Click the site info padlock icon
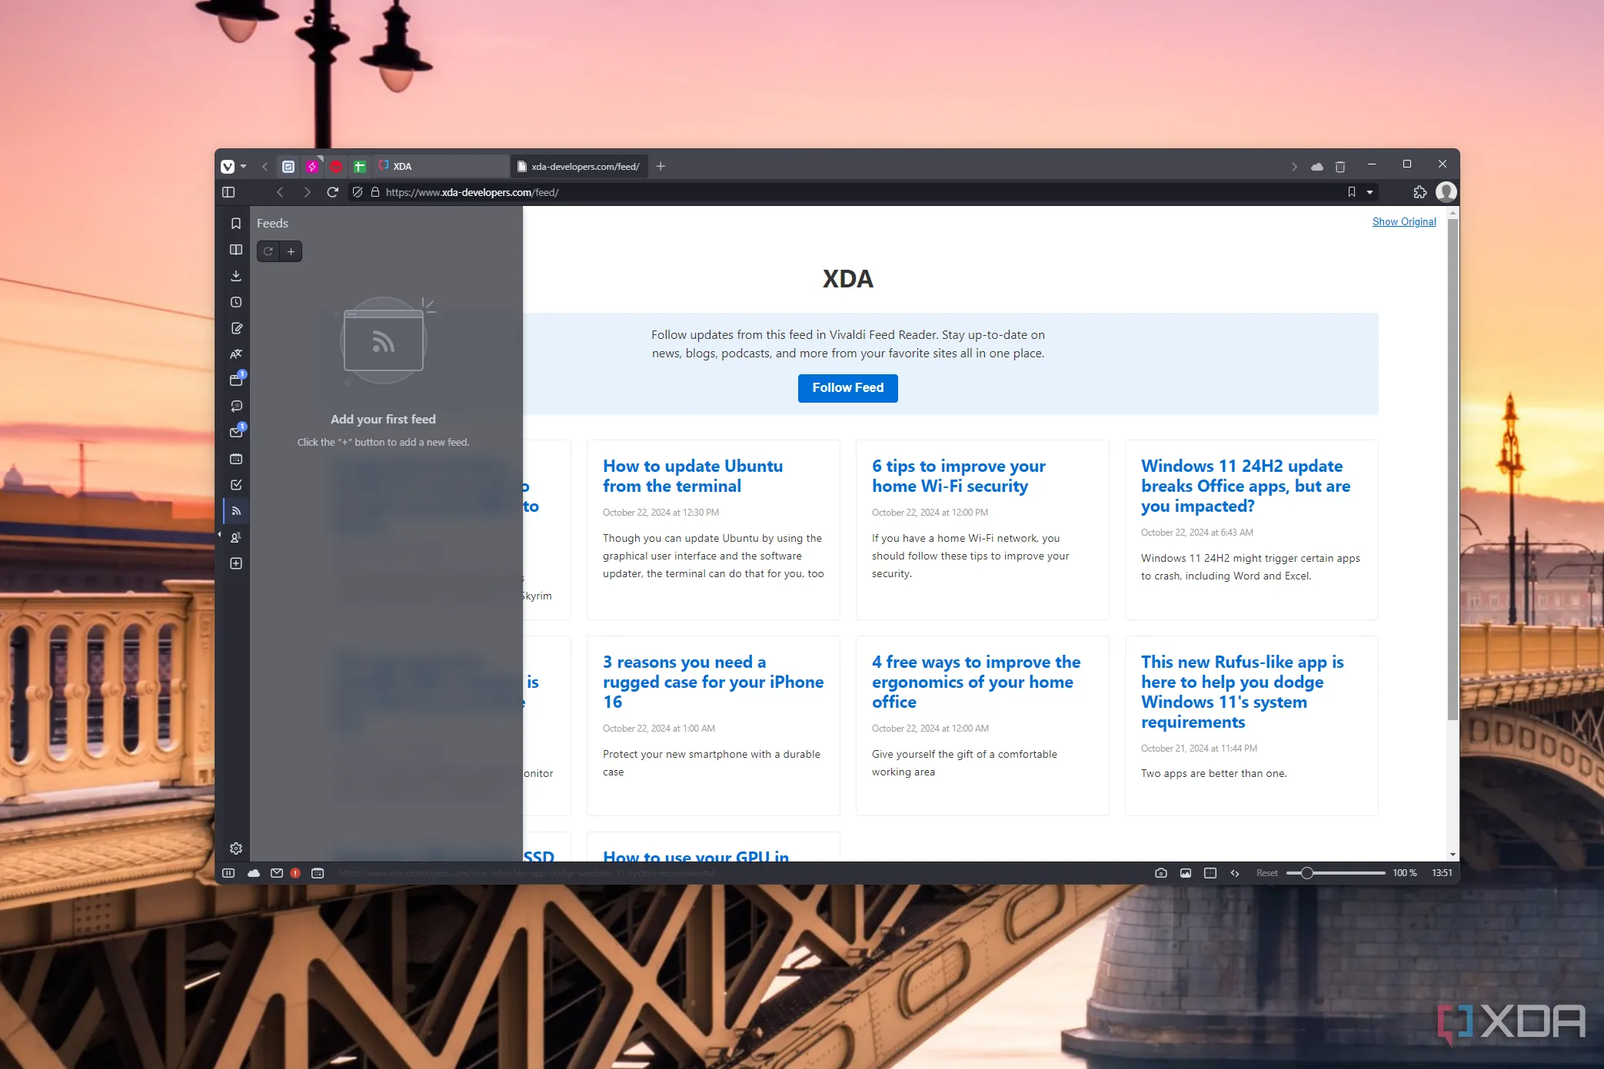 375,192
